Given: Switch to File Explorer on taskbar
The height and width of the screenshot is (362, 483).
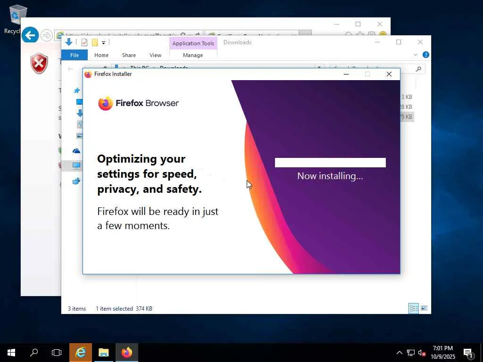Looking at the screenshot, I should (103, 353).
